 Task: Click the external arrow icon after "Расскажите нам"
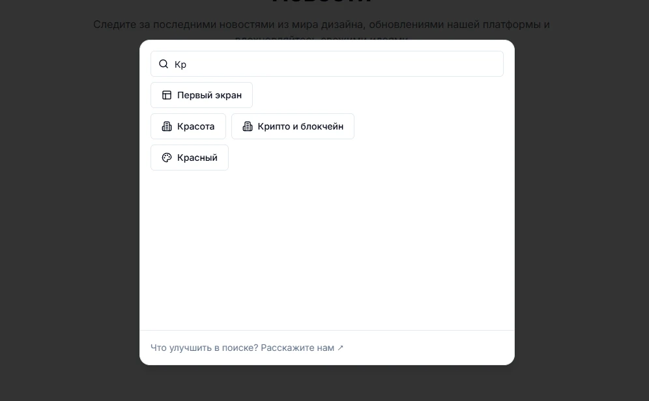pos(341,348)
